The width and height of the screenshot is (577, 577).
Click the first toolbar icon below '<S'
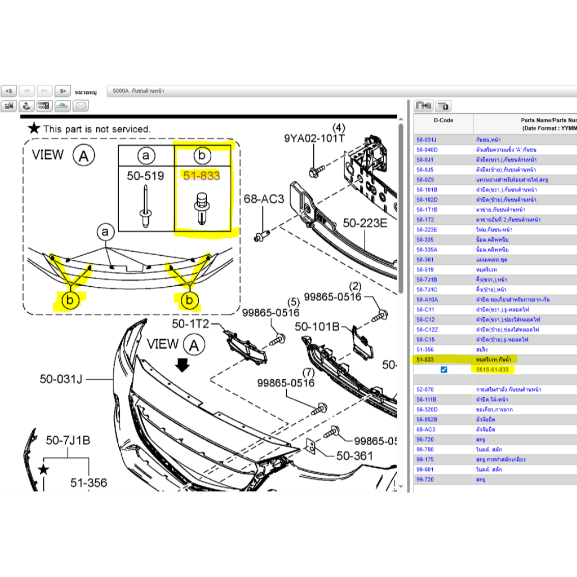9,105
